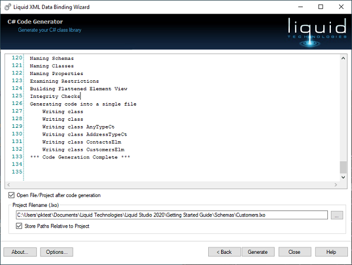The image size is (352, 265).
Task: Click the output log scrollbar down arrow
Action: [x=343, y=182]
